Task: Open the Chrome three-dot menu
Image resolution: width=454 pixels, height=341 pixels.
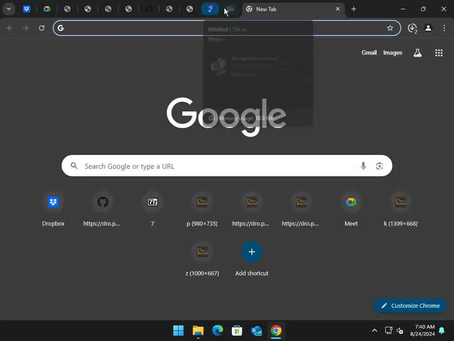Action: 444,28
